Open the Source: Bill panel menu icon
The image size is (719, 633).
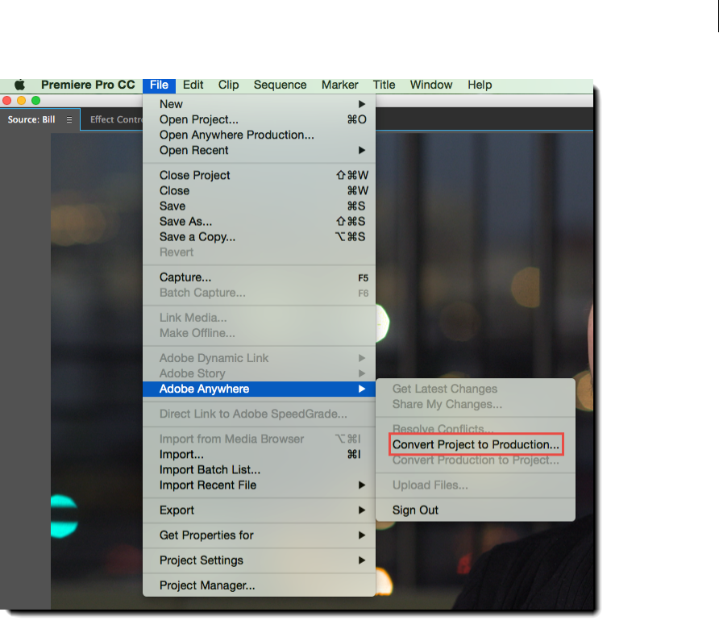point(69,119)
